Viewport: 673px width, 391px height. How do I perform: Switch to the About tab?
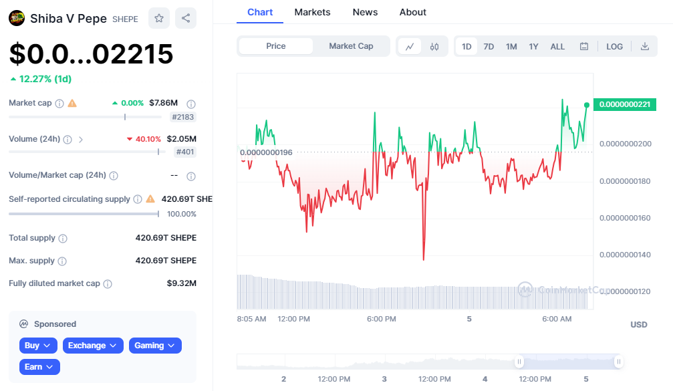[x=413, y=12]
